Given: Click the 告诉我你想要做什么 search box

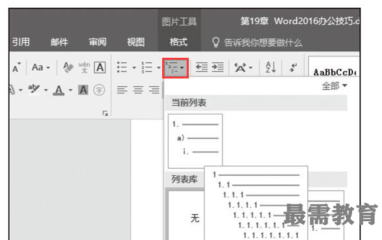Looking at the screenshot, I should [x=257, y=42].
